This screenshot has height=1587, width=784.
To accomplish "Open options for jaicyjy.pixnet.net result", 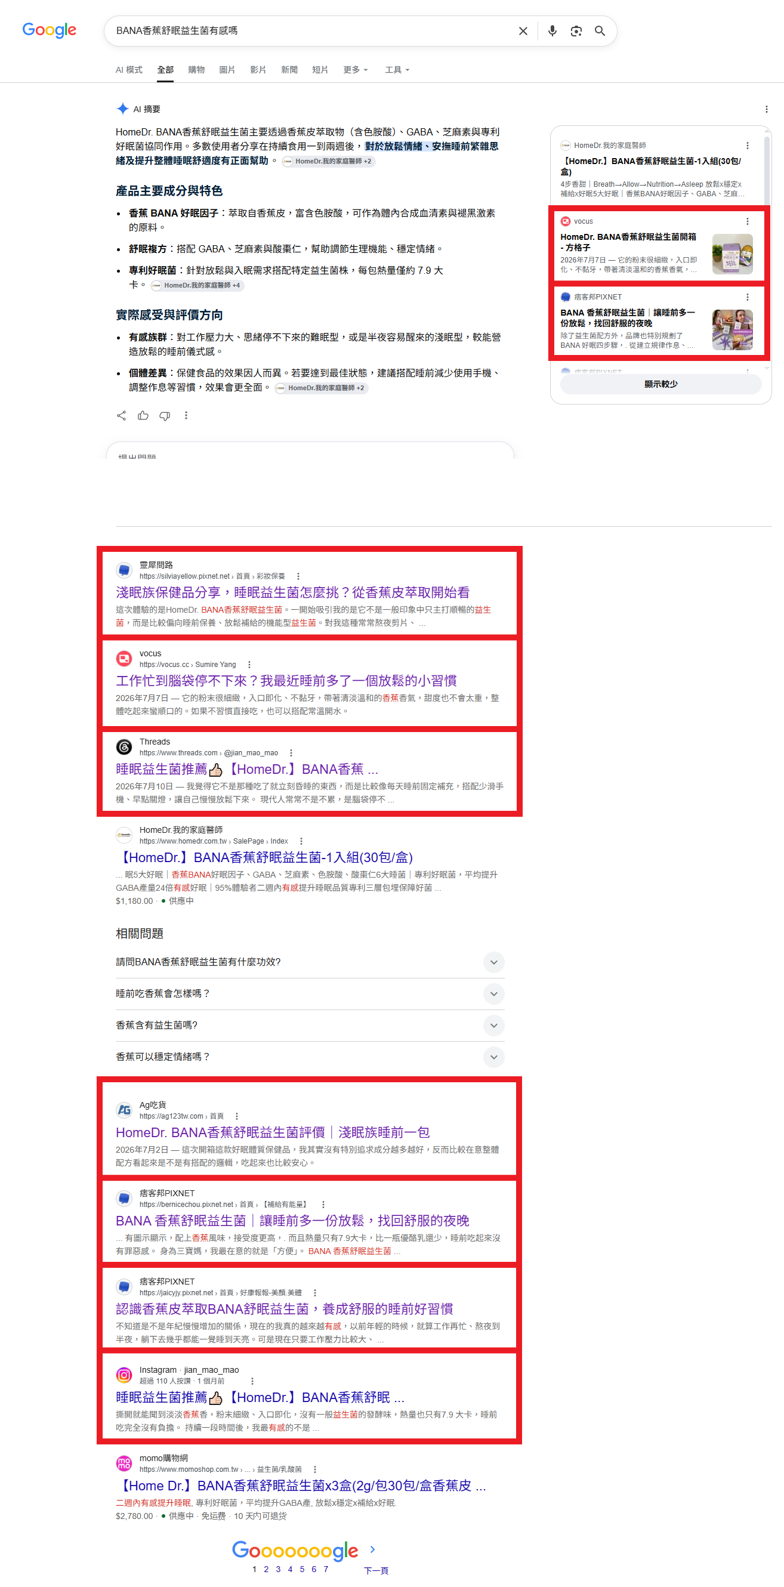I will tap(314, 1292).
